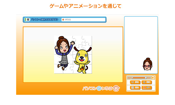175x105 pixels.
Task: Click the ゲームやアニメーションを通じて heading
Action: point(86,6)
